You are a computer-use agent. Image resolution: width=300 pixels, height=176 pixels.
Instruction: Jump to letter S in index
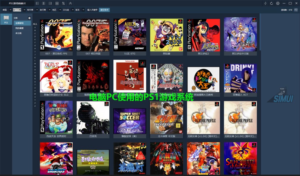[x=35, y=82]
